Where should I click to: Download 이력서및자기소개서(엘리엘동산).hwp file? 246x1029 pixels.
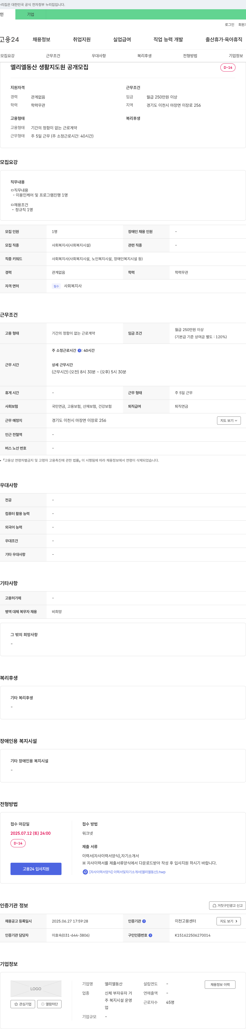[x=128, y=872]
